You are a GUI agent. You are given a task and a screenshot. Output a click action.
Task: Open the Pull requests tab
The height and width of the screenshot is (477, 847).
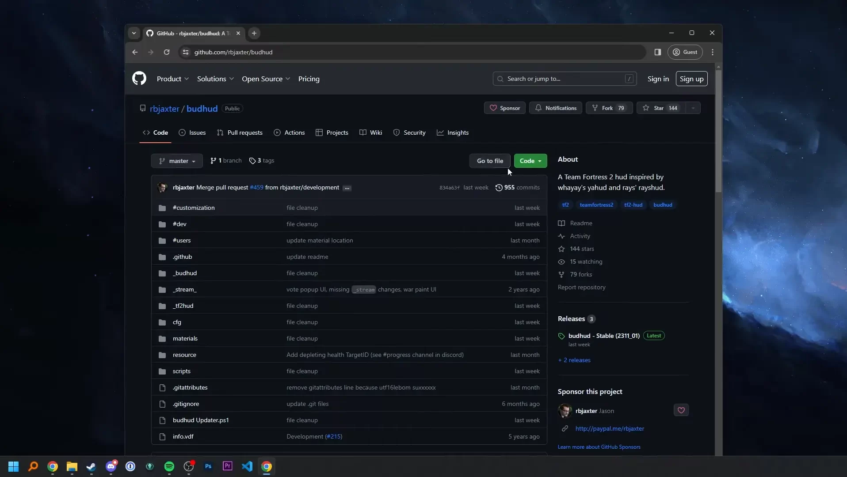(x=240, y=132)
